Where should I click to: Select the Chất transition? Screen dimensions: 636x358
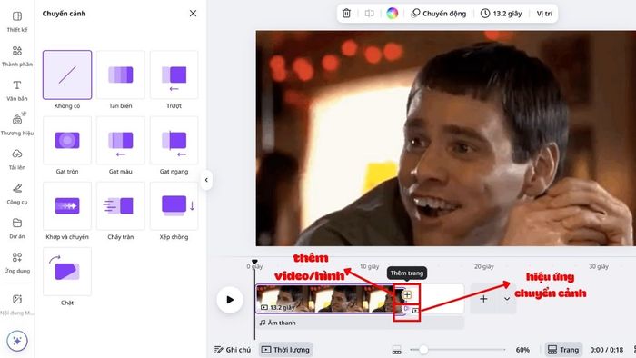(x=67, y=272)
